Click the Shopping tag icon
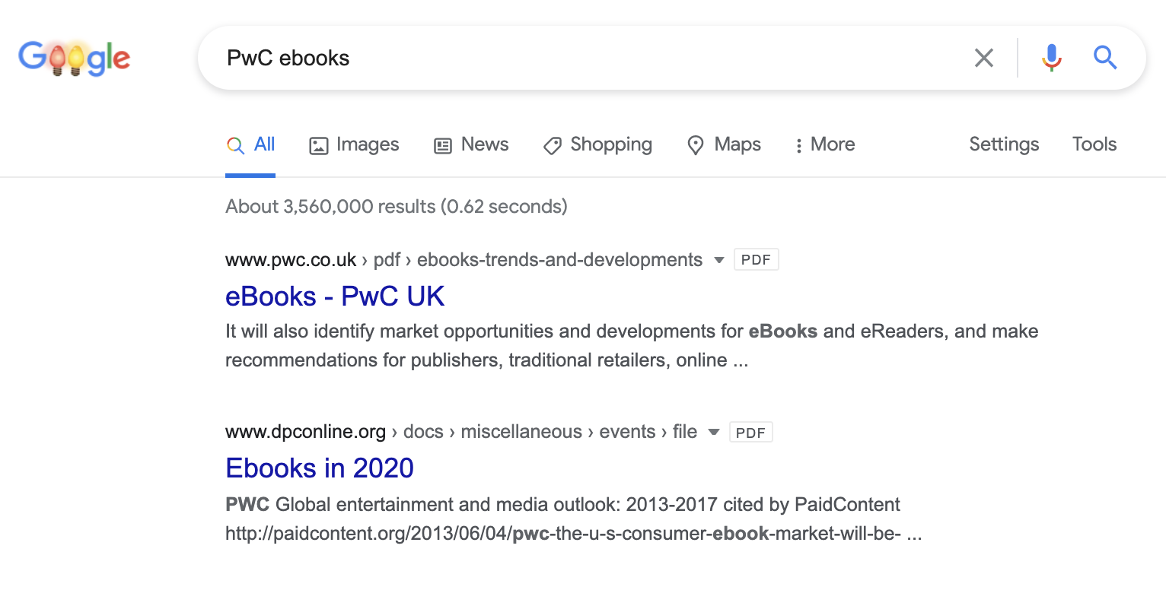This screenshot has width=1166, height=590. (x=553, y=145)
